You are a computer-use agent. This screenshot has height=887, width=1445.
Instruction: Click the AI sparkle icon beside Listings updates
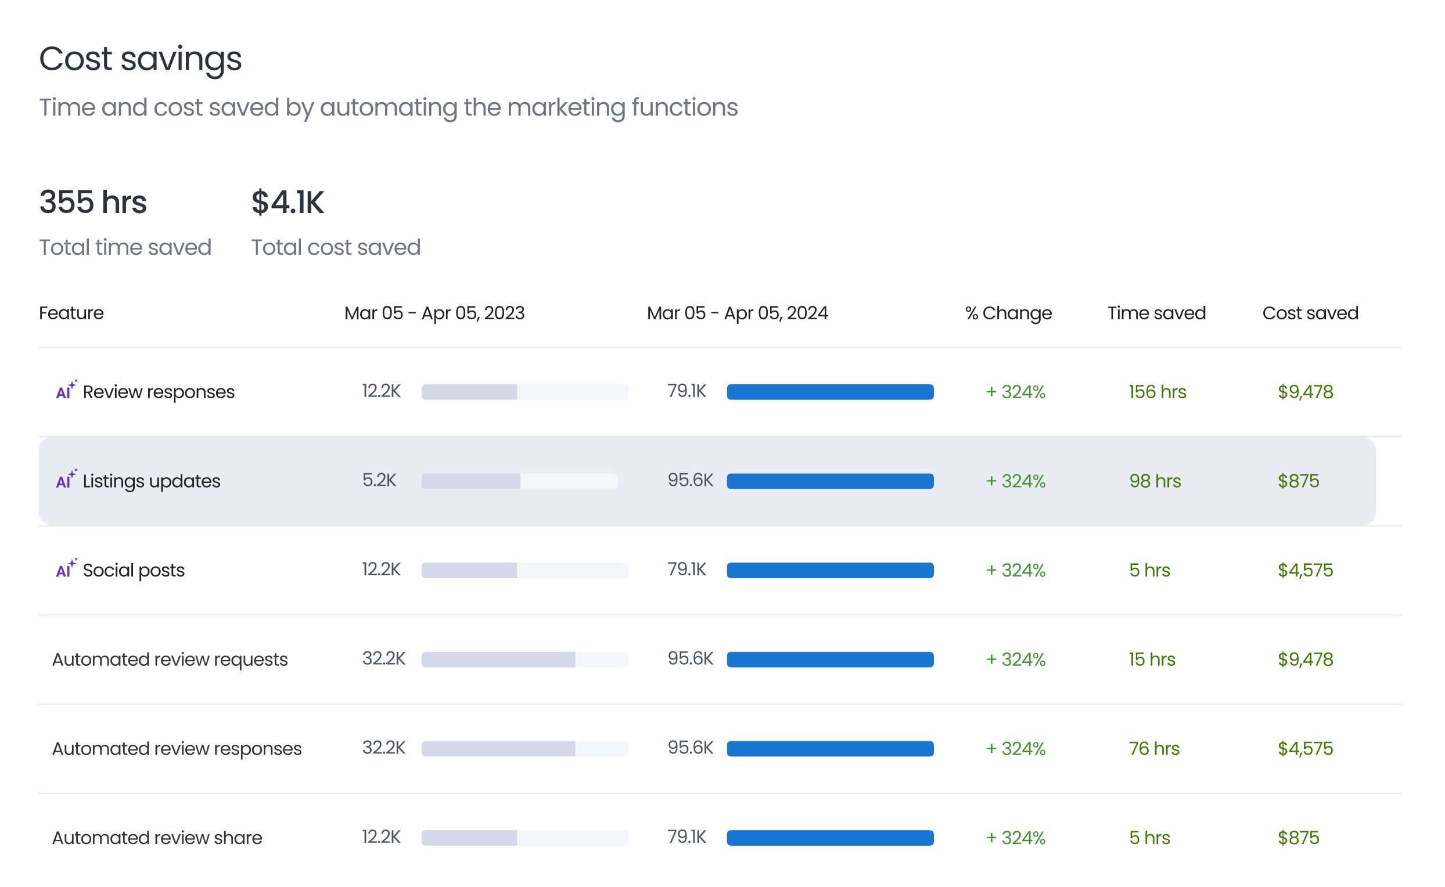66,479
